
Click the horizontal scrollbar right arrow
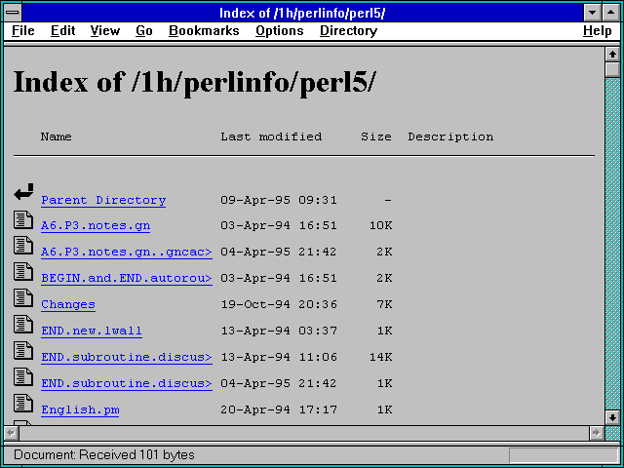tap(596, 433)
